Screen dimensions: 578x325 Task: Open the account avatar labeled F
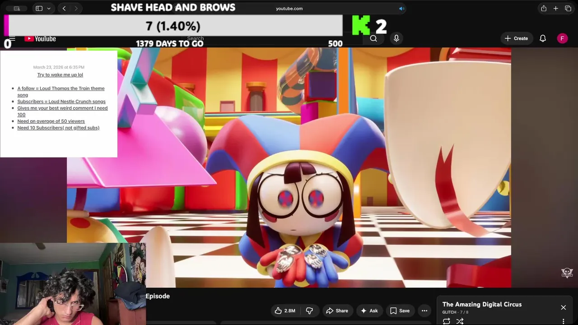(x=562, y=38)
